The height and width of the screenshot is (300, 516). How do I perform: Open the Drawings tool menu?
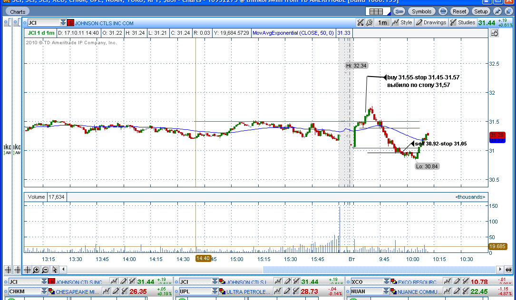(431, 22)
